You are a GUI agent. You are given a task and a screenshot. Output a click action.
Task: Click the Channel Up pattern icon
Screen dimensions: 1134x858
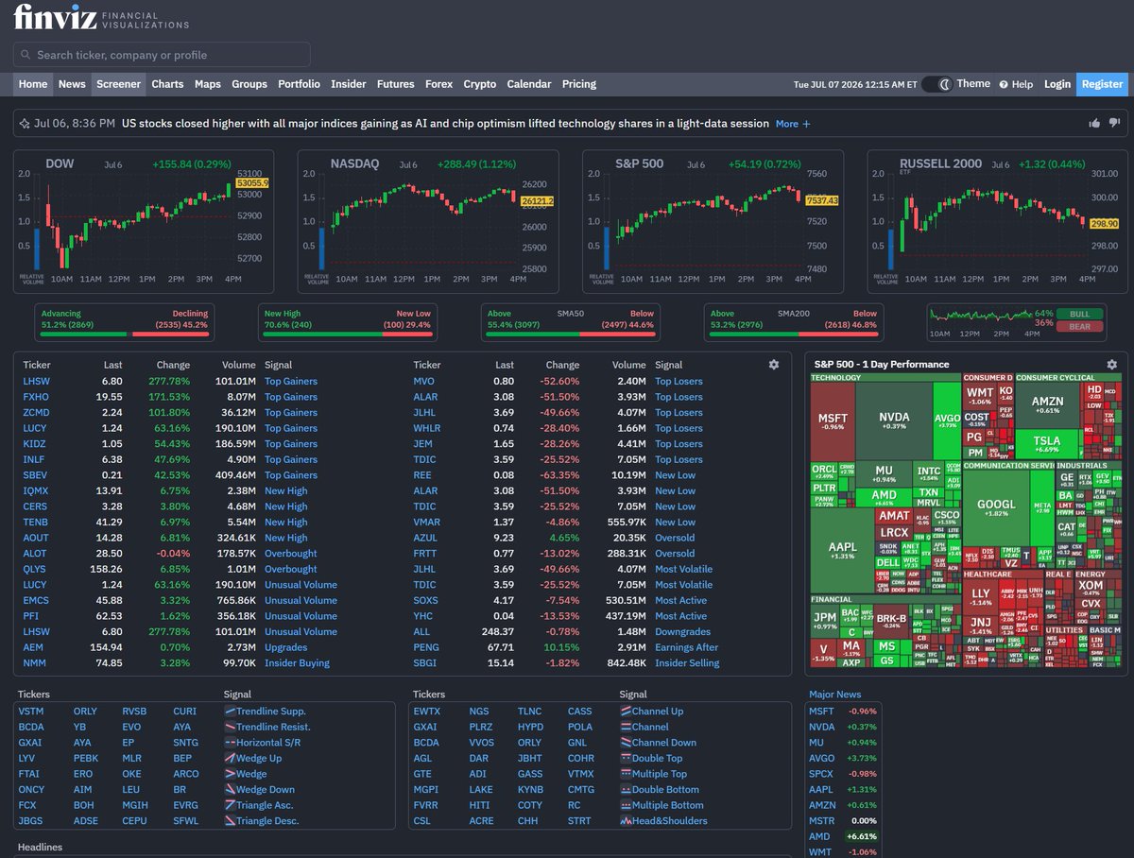pos(626,711)
